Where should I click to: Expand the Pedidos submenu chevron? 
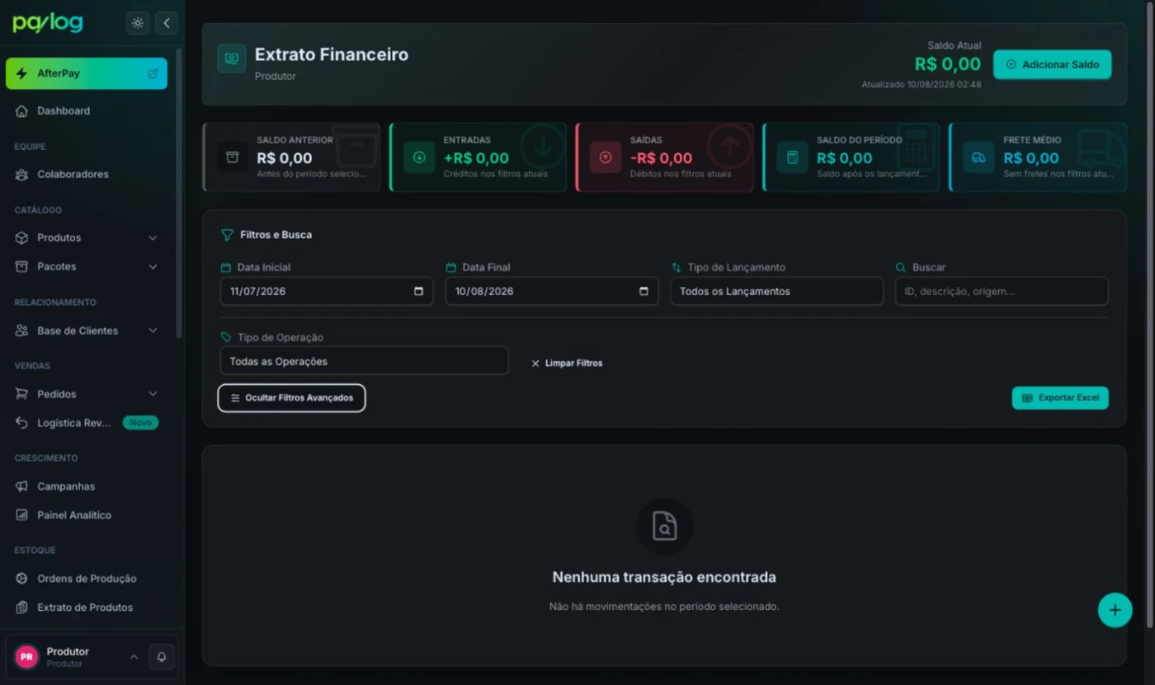153,394
